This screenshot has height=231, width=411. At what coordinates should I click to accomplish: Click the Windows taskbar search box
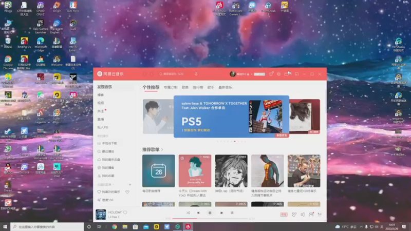pyautogui.click(x=47, y=227)
